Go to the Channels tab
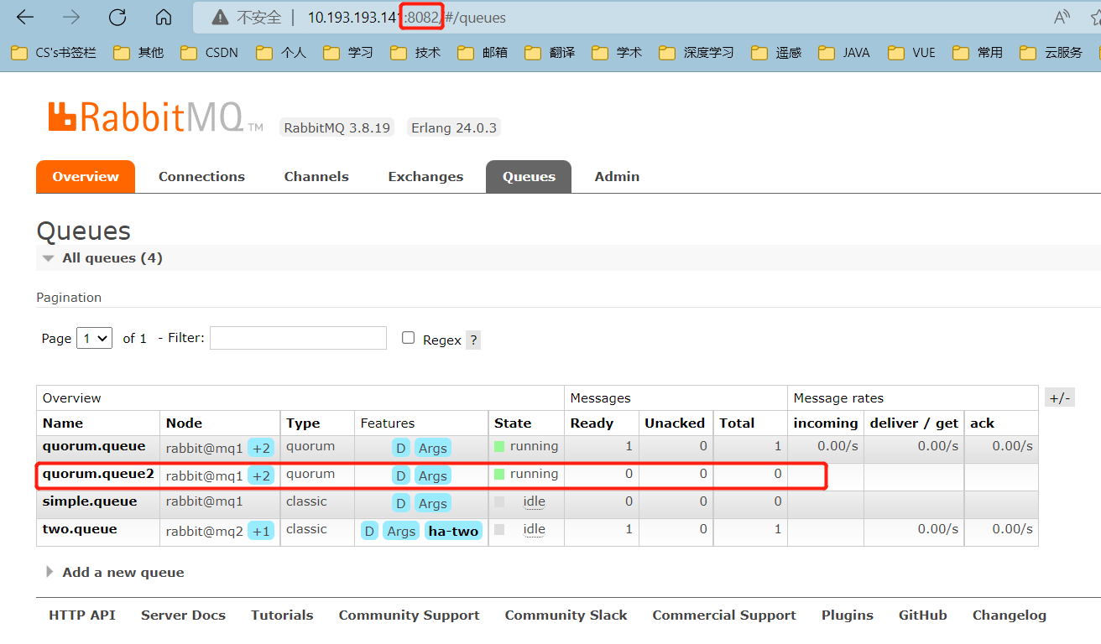The width and height of the screenshot is (1101, 644). pyautogui.click(x=316, y=176)
